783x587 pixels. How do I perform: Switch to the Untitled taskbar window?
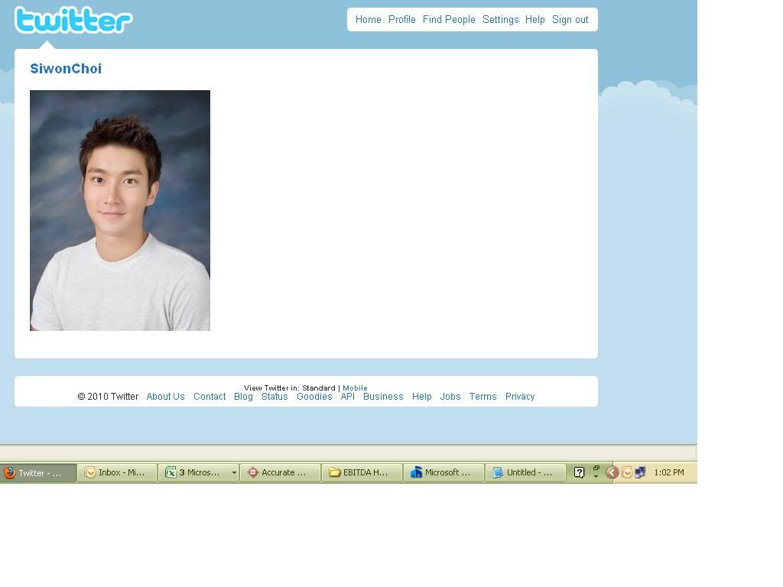pos(525,472)
